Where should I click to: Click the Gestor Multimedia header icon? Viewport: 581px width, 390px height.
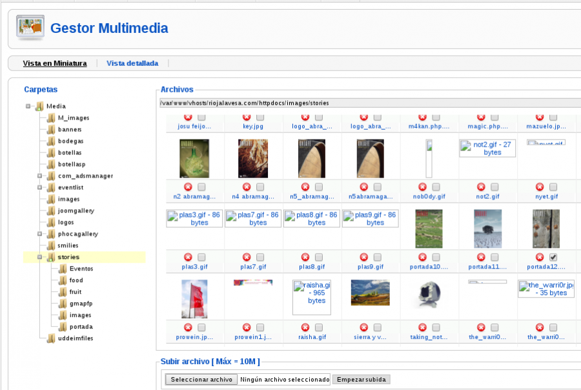coord(30,28)
